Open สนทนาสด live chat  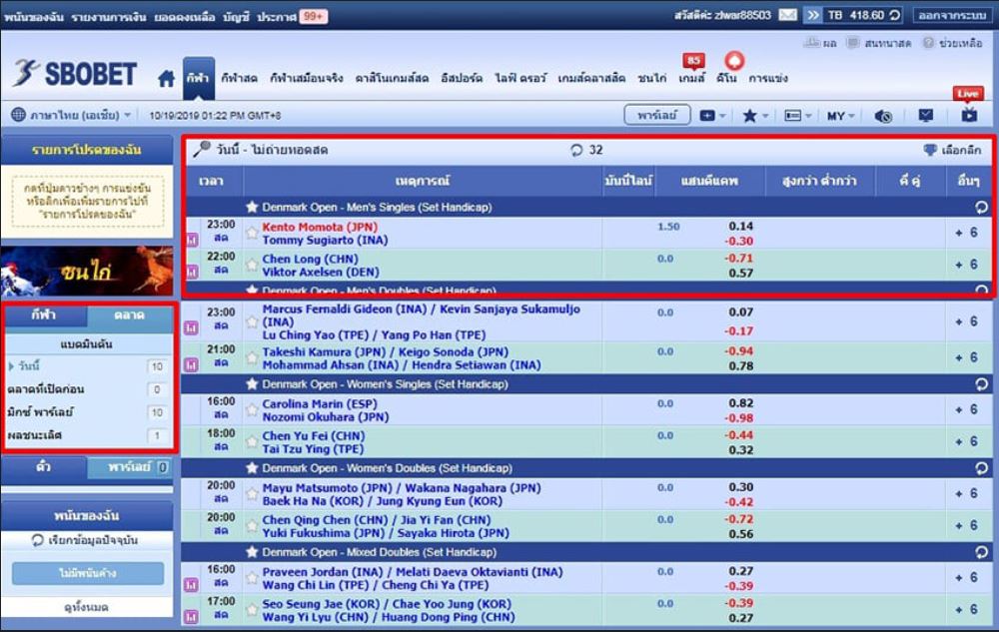878,43
